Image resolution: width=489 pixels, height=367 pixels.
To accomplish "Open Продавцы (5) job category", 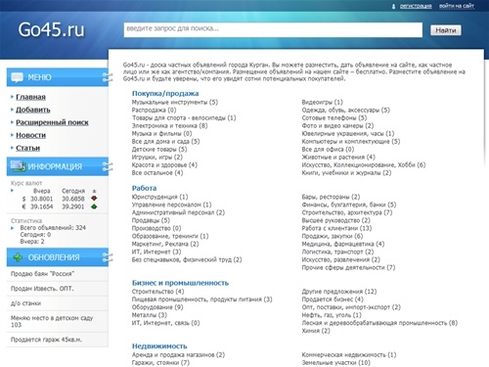I will (151, 220).
